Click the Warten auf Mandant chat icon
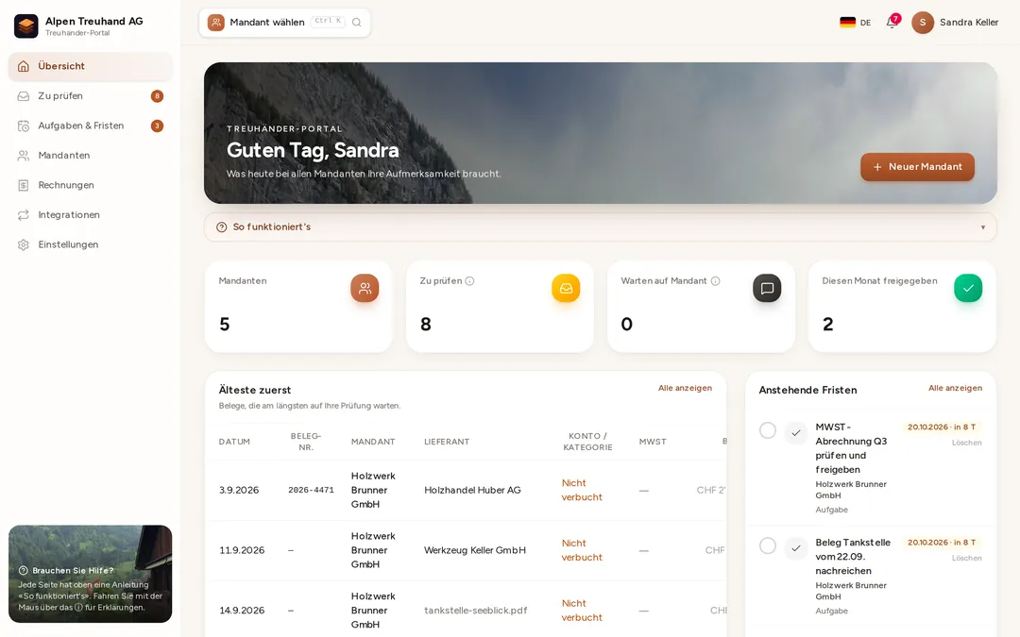 [767, 288]
